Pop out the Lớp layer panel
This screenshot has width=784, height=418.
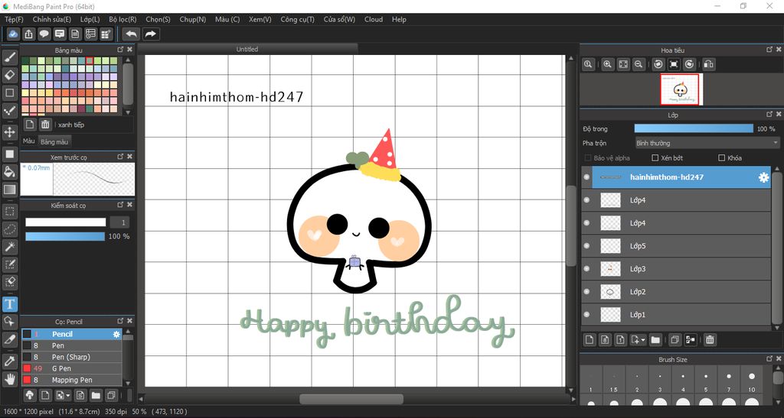pyautogui.click(x=769, y=114)
